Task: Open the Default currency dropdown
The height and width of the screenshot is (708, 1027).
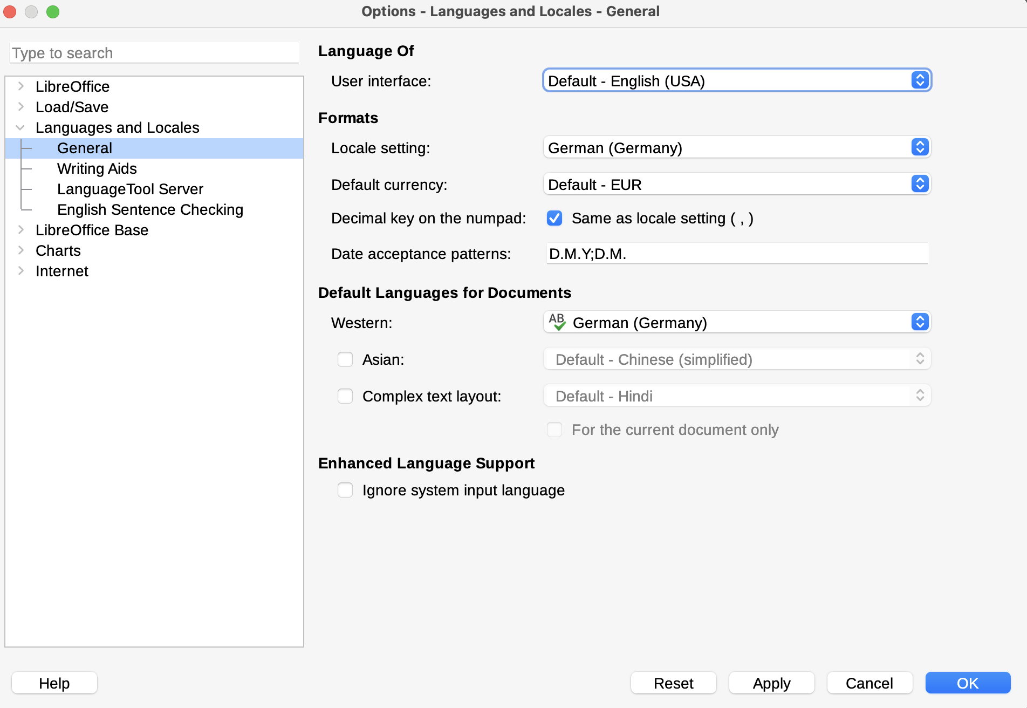Action: 737,184
